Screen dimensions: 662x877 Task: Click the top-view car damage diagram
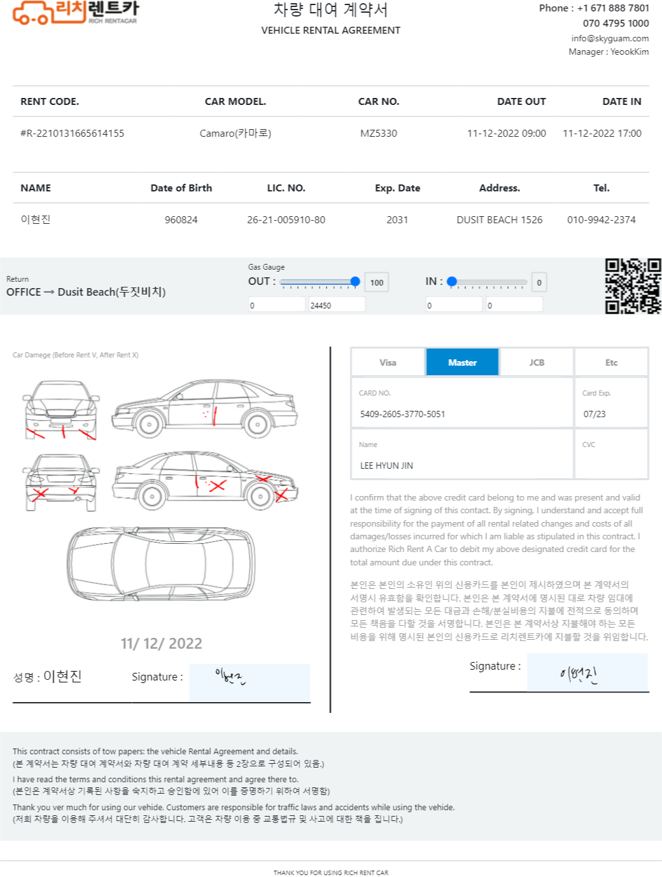162,564
